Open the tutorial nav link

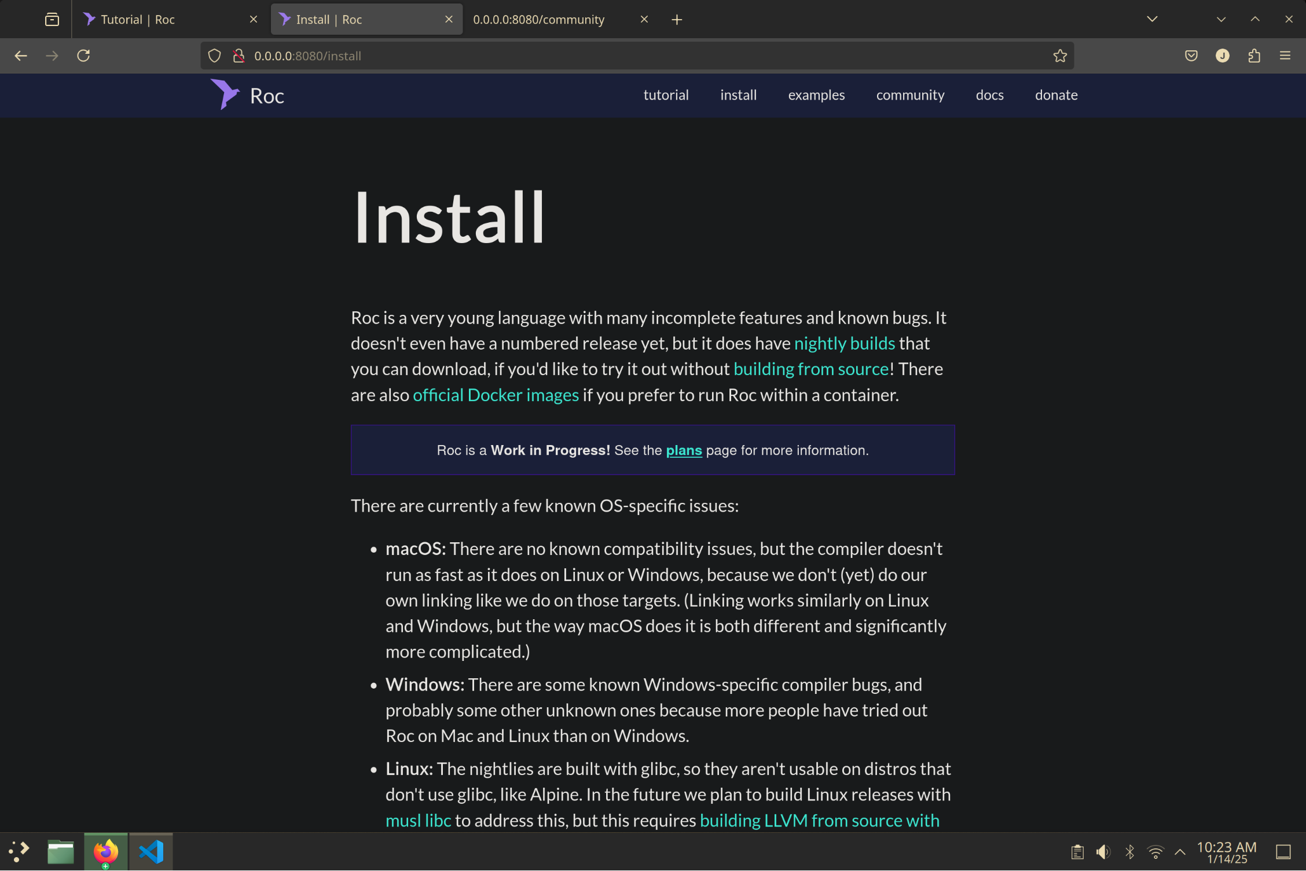[666, 95]
